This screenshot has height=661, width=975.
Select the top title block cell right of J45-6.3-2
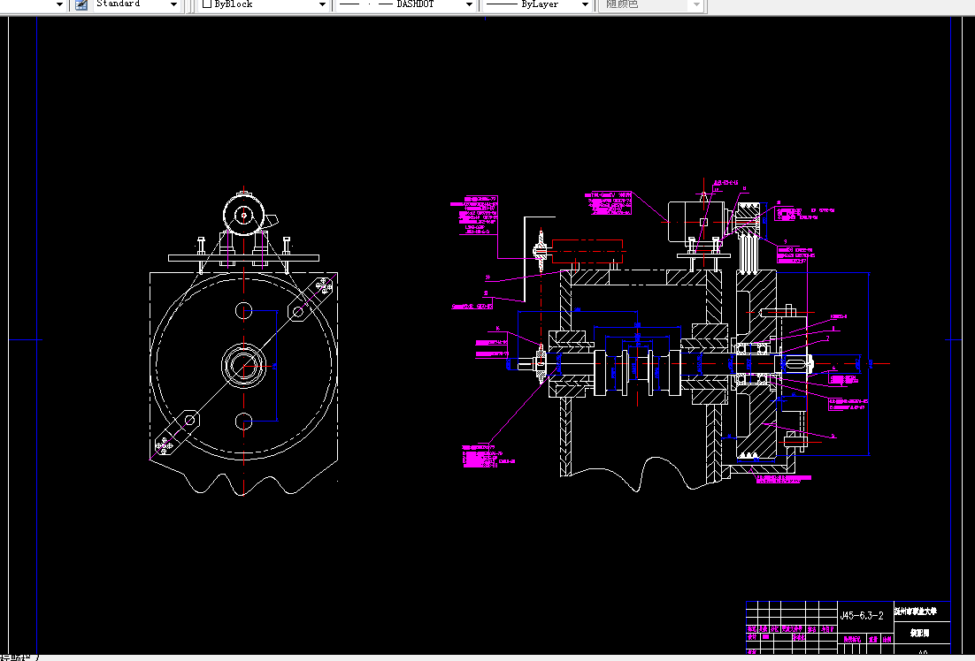click(x=922, y=612)
